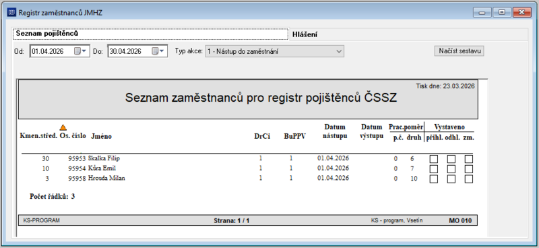Image resolution: width=539 pixels, height=248 pixels.
Task: Click orange sort triangle above Os. číslo
Action: 63,127
